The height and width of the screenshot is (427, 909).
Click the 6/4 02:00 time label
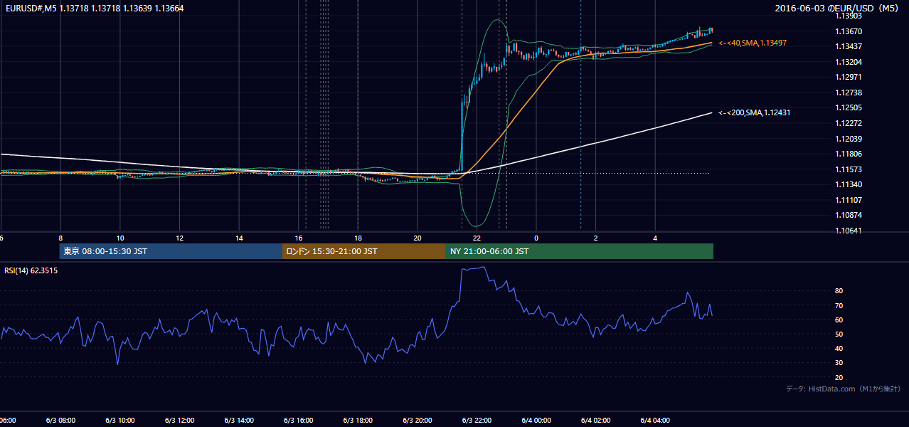[x=596, y=421]
